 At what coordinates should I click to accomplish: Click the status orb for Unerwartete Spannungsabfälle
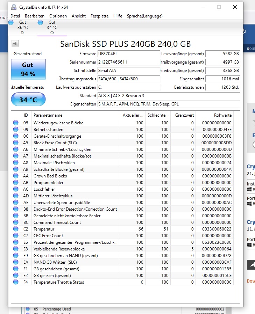coord(16,203)
